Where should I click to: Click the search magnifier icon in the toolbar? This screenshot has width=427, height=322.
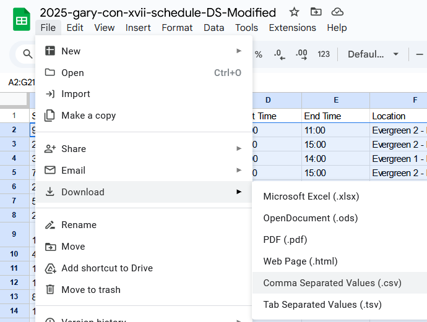click(x=27, y=54)
